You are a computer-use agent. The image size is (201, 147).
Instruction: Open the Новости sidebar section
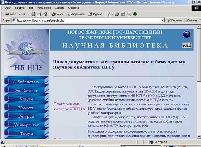point(26,108)
